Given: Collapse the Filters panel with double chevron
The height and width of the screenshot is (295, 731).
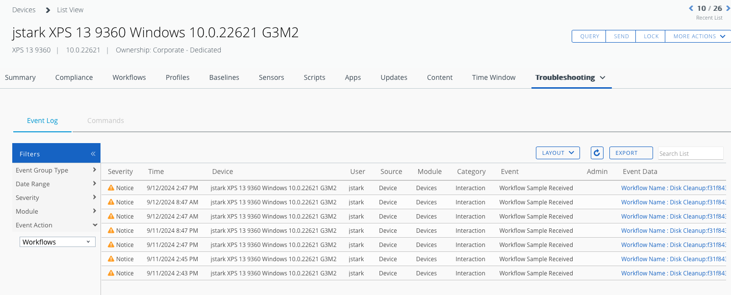Looking at the screenshot, I should click(93, 154).
